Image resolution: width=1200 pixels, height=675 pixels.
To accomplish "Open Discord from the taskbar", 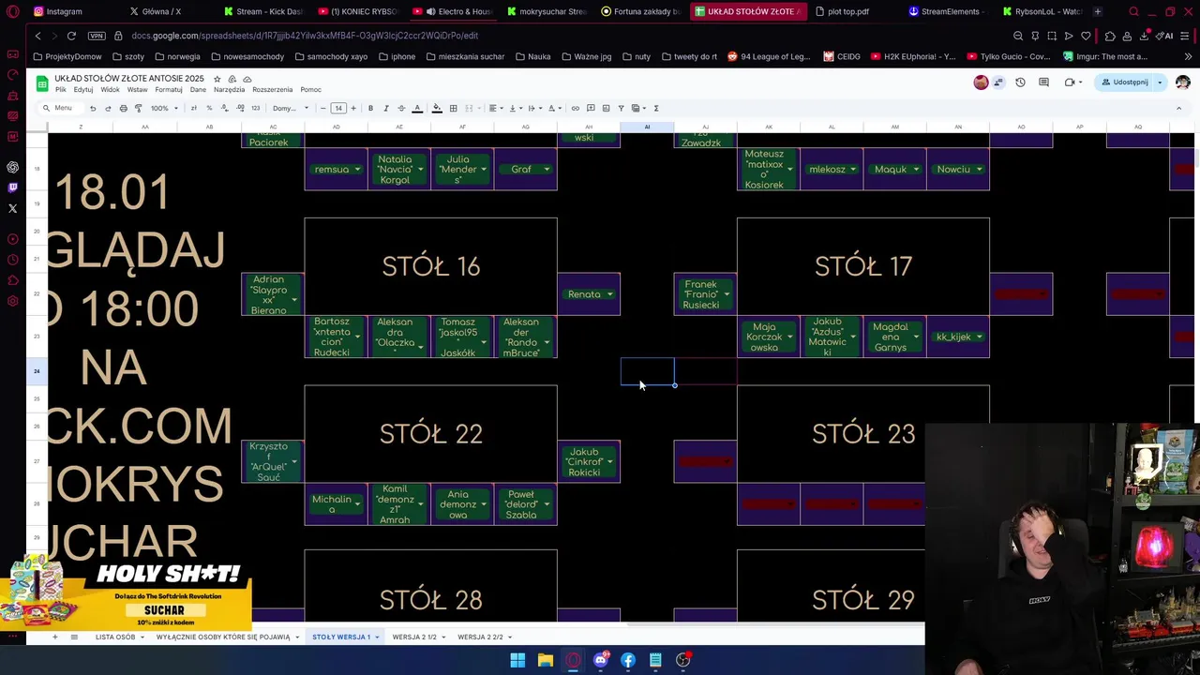I will (600, 660).
